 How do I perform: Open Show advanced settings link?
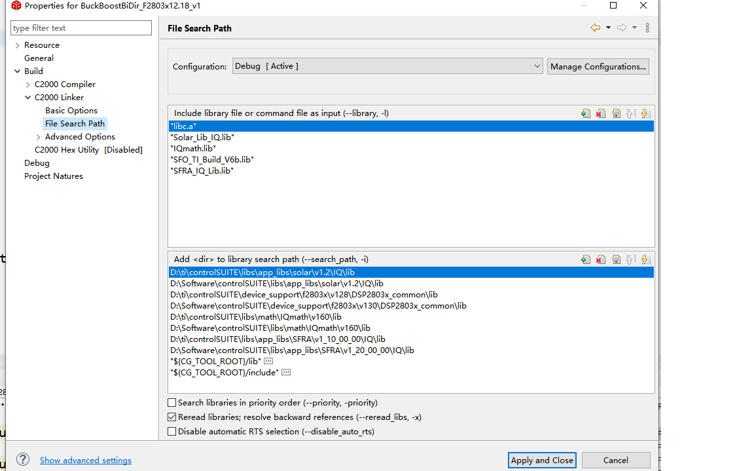click(86, 461)
